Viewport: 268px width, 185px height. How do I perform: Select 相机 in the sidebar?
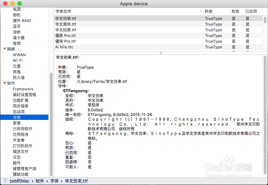coord(17,15)
